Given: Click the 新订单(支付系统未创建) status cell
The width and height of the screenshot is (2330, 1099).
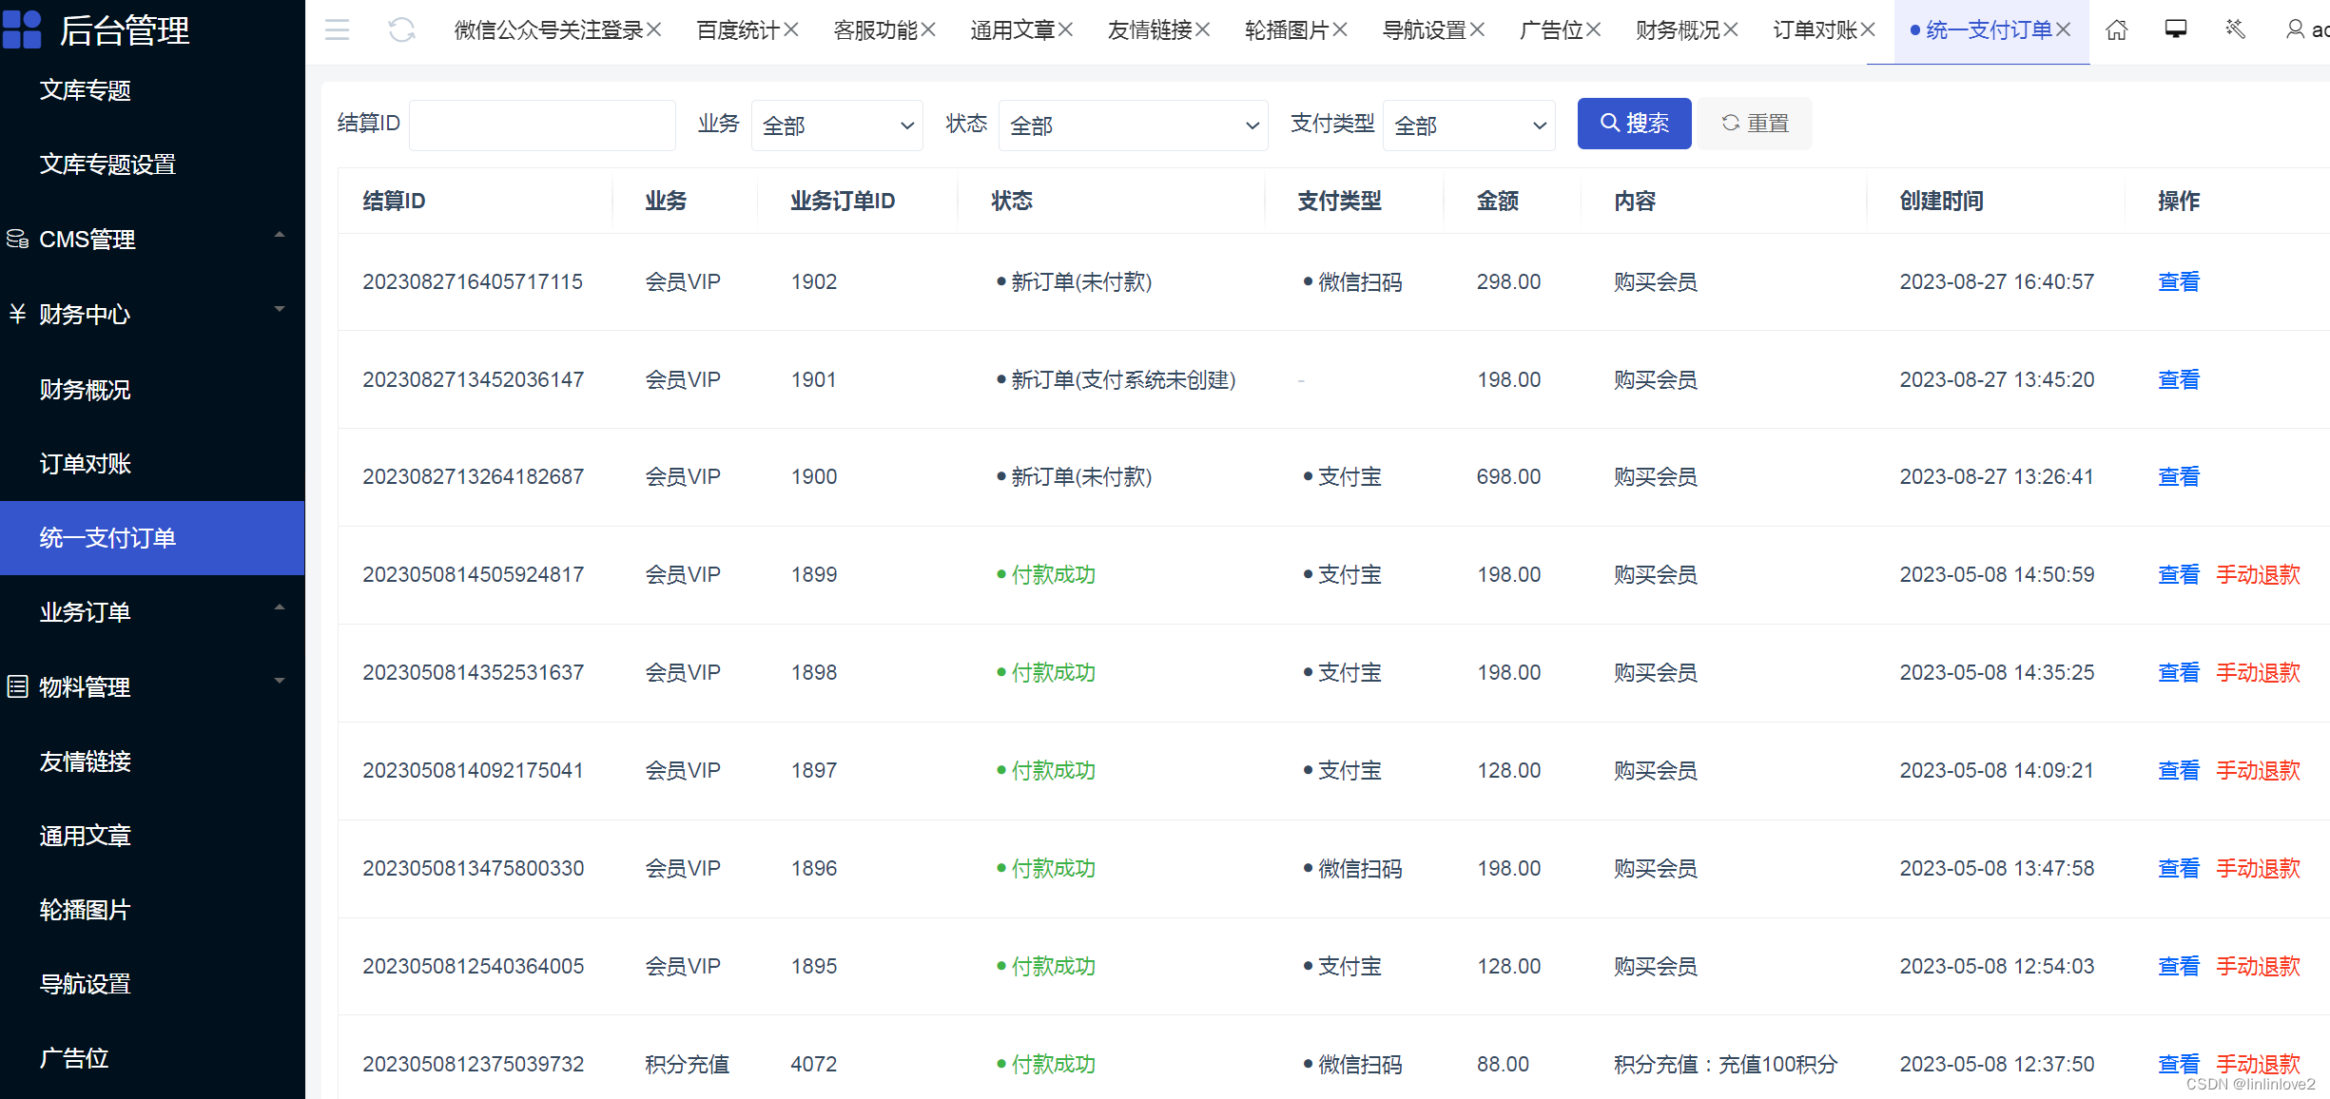Looking at the screenshot, I should [x=1116, y=379].
